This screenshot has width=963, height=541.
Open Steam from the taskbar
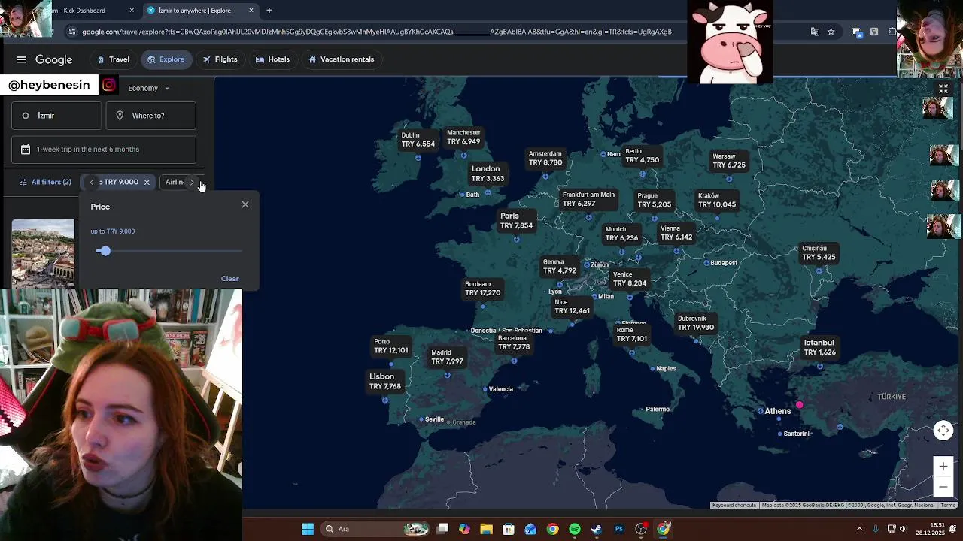tap(597, 529)
